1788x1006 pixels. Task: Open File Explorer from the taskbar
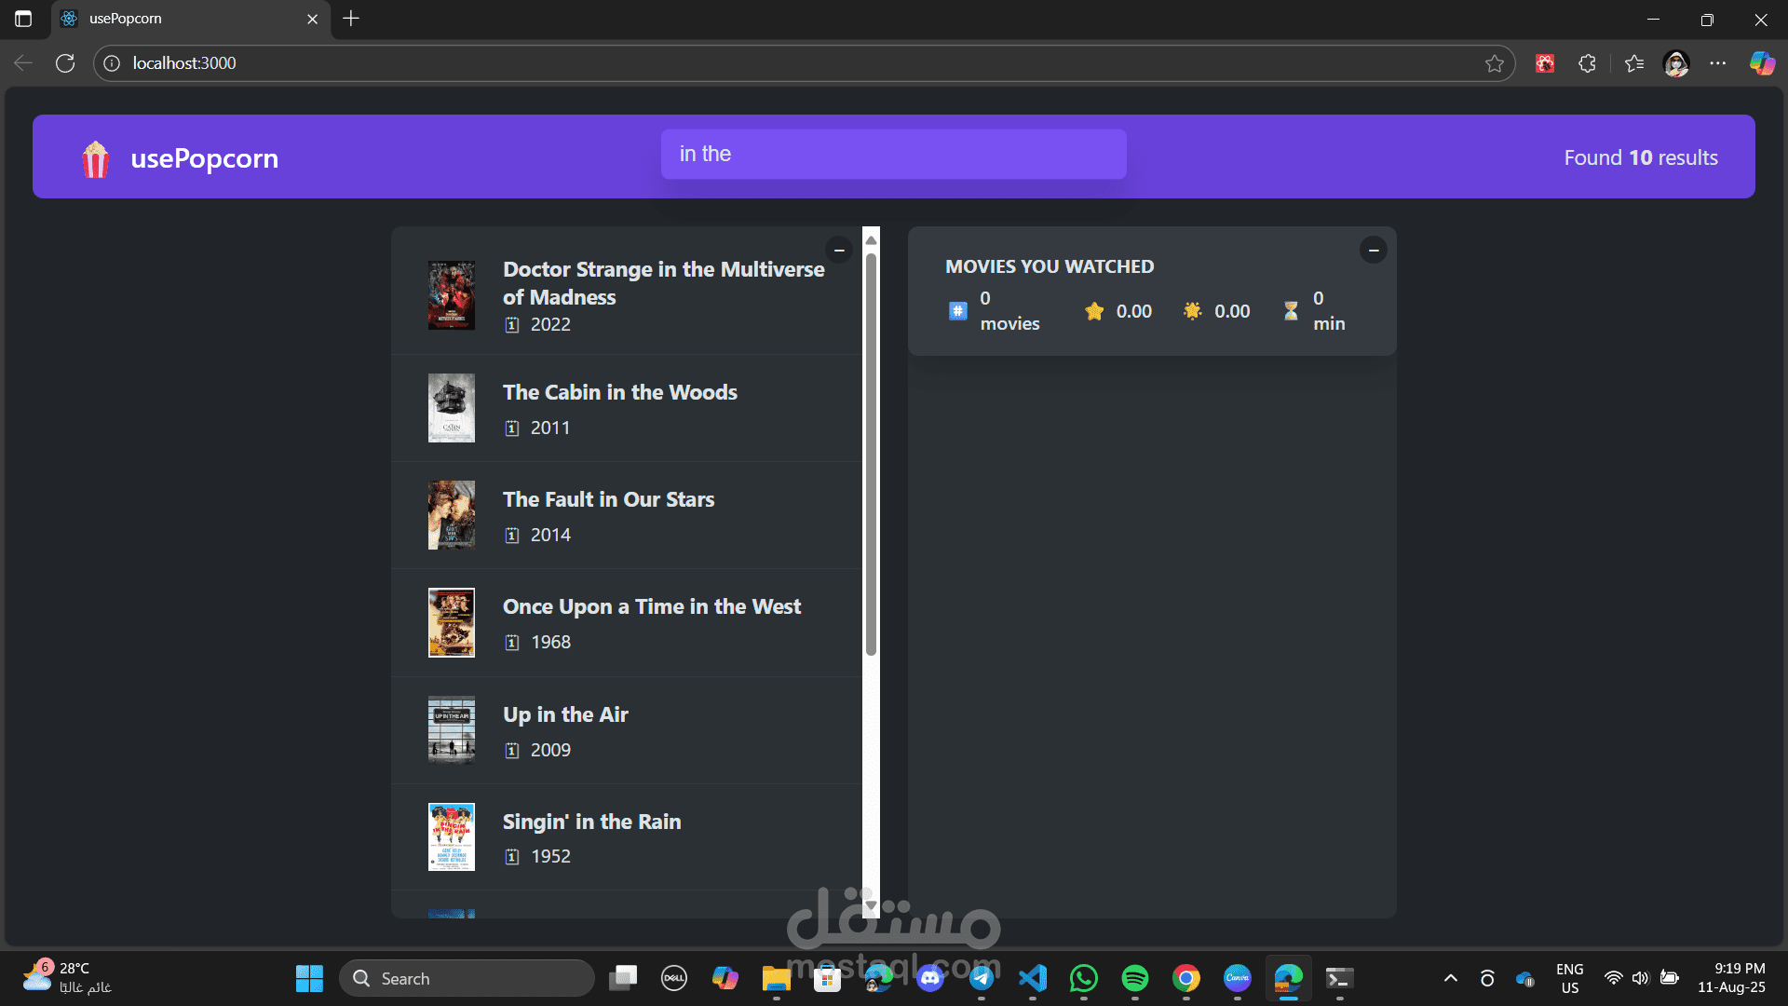pos(777,978)
